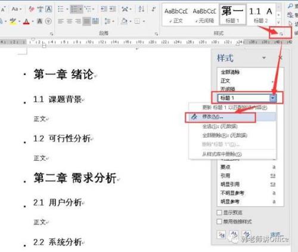Viewport: 298px width, 252px height.
Task: Toggle Justify alignment
Action: [87, 21]
